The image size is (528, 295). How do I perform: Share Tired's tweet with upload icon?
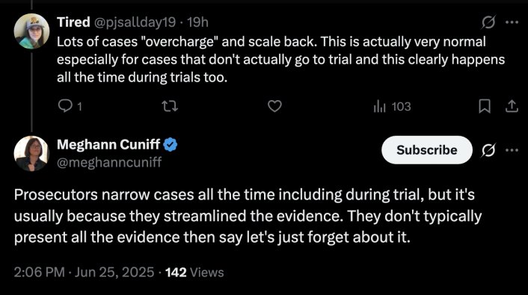512,106
